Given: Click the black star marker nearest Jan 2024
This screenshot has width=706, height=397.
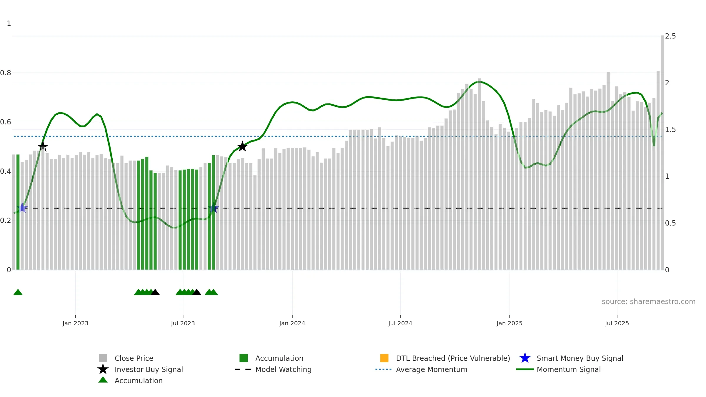Looking at the screenshot, I should click(x=242, y=146).
